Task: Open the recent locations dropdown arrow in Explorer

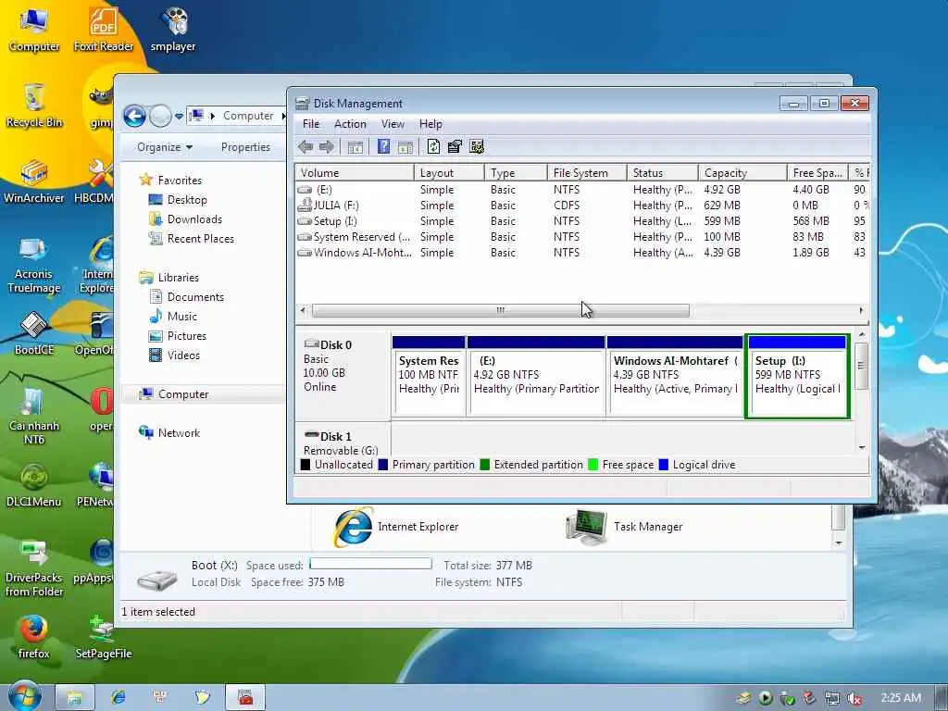Action: [179, 116]
